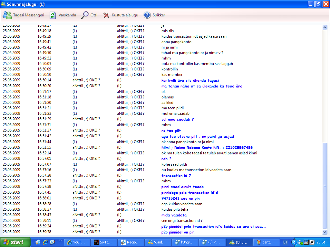Screen dimensions: 330x247
Task: Click the ET language indicator on the taskbar
Action: 286,242
